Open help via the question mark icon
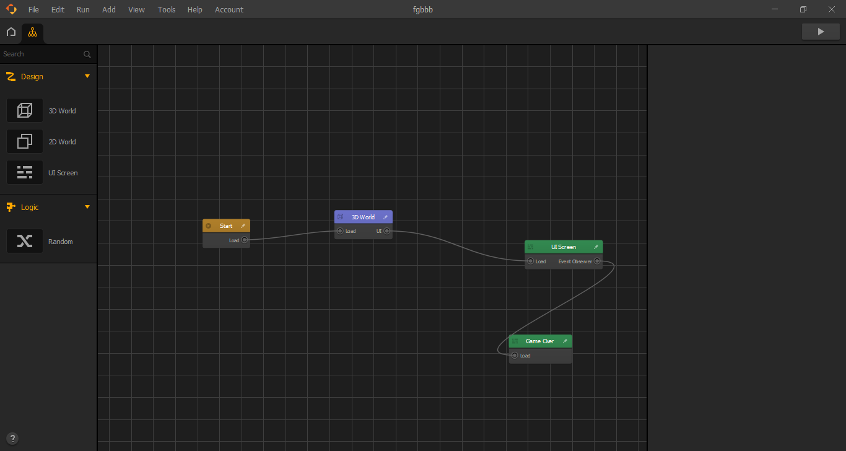Image resolution: width=846 pixels, height=451 pixels. point(12,438)
